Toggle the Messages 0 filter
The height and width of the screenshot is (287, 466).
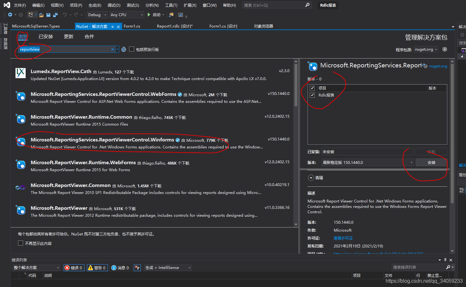(120, 268)
